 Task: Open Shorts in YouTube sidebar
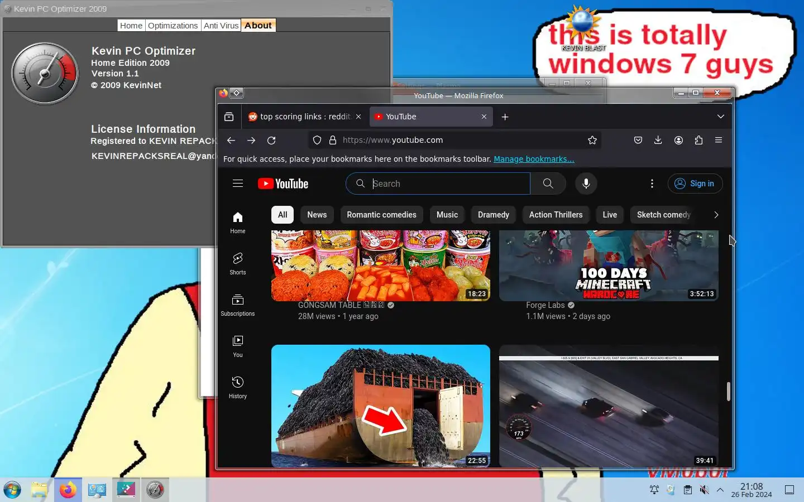tap(238, 264)
